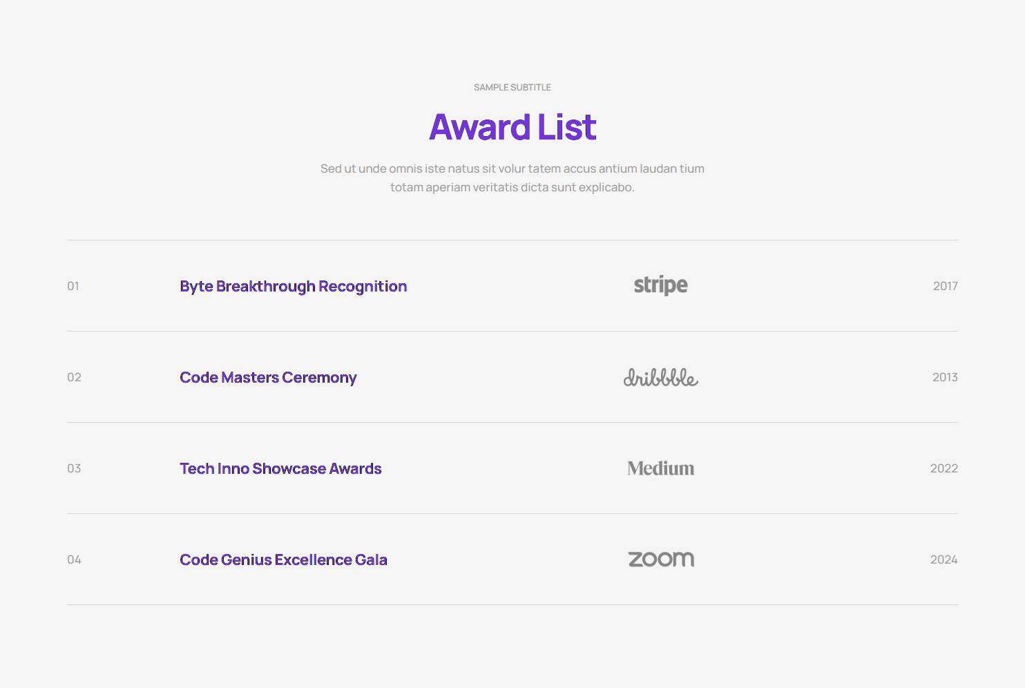Click row number 01
Viewport: 1025px width, 688px height.
pyautogui.click(x=73, y=286)
